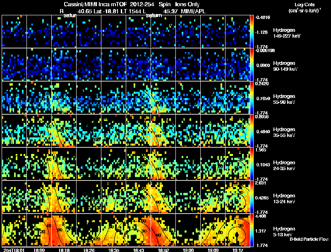
Task: Click the '19:09' time label
Action: tap(213, 250)
